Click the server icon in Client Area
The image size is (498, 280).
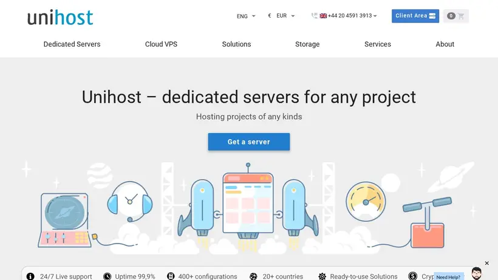pyautogui.click(x=432, y=16)
